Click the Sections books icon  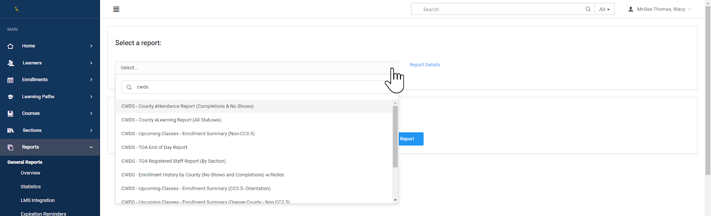(x=11, y=131)
